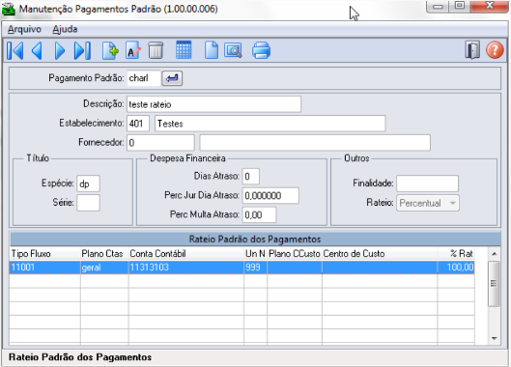Select Un N cell 999

[x=255, y=268]
